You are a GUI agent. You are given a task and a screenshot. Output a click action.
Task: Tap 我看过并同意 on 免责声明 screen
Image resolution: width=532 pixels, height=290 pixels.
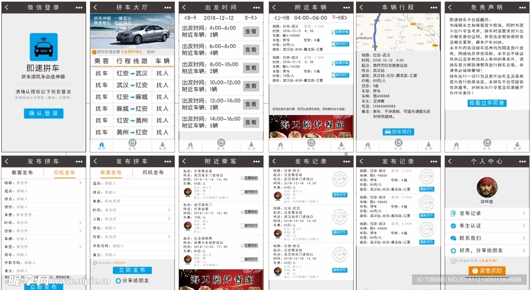click(487, 103)
